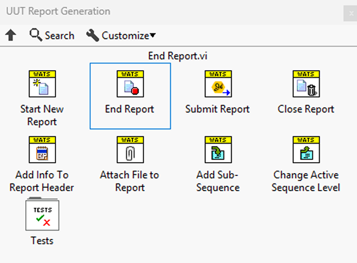Click the Close Report text label
Image resolution: width=357 pixels, height=263 pixels.
305,109
